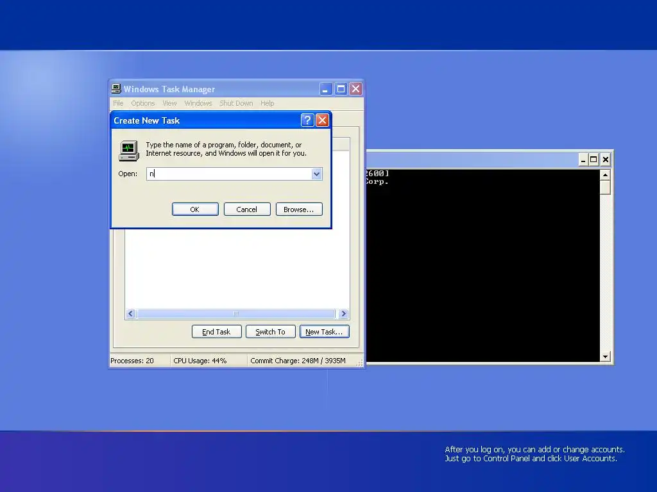The width and height of the screenshot is (657, 492).
Task: Click the End Task button
Action: coord(217,332)
